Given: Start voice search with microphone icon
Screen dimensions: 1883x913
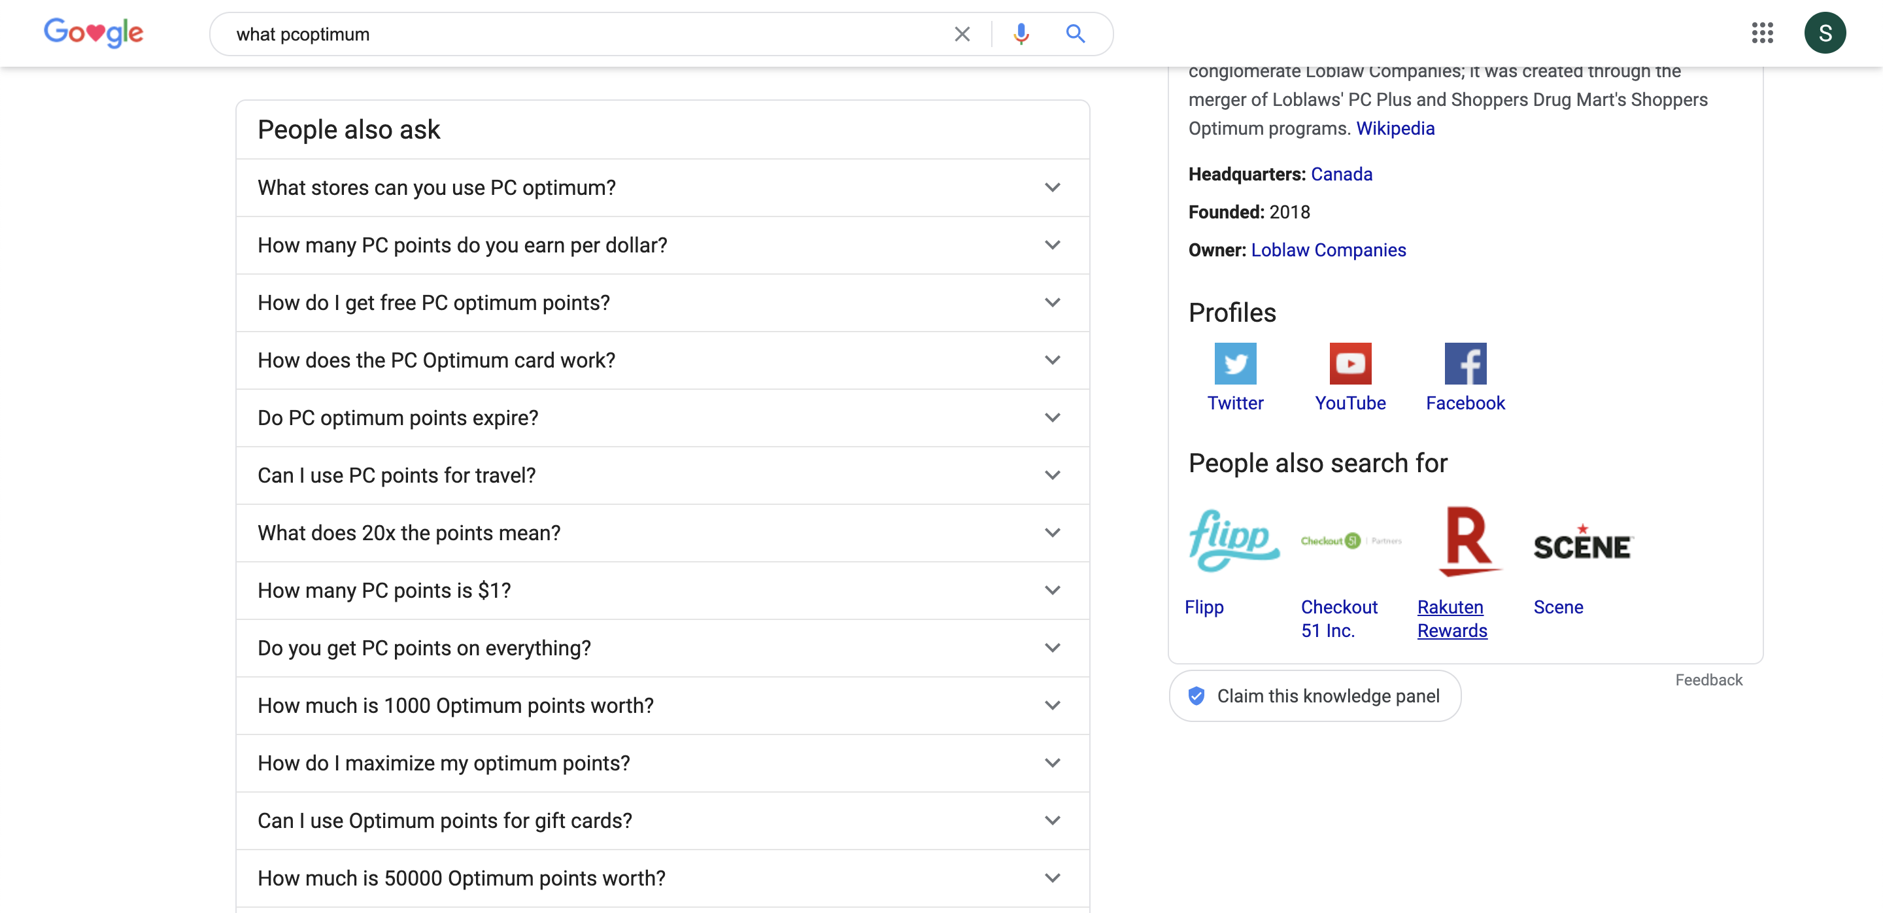Looking at the screenshot, I should [1021, 35].
